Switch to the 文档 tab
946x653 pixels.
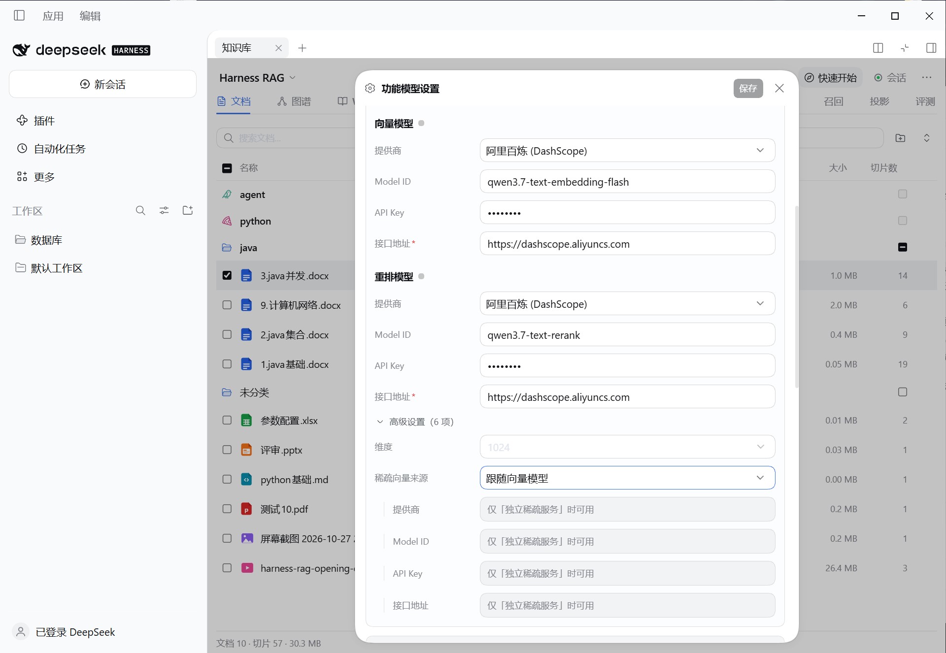point(234,101)
